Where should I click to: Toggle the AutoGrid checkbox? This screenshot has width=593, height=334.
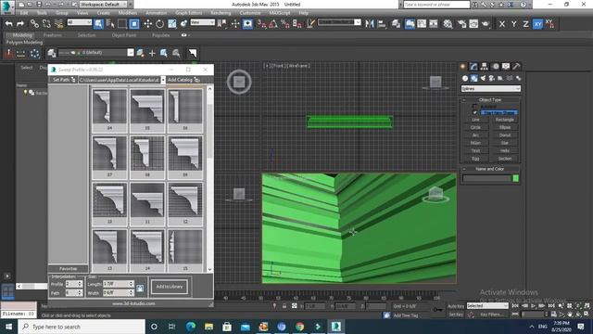pyautogui.click(x=475, y=107)
